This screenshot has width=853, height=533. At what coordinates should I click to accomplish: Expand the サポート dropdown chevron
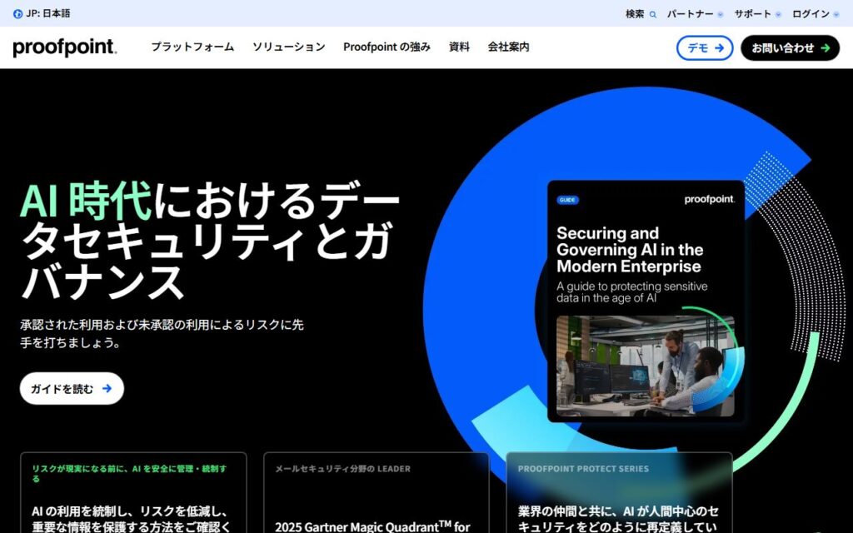point(778,15)
